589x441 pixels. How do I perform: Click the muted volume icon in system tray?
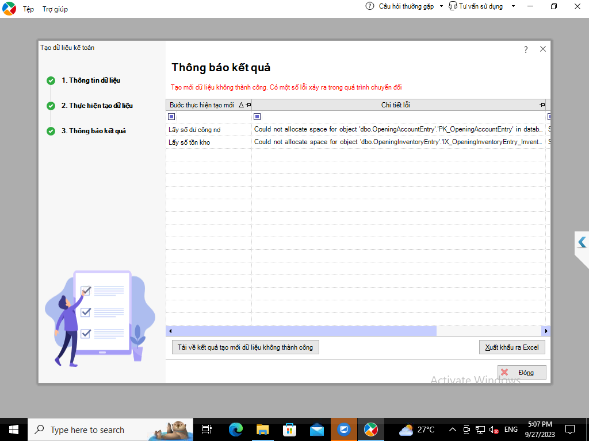pos(494,430)
